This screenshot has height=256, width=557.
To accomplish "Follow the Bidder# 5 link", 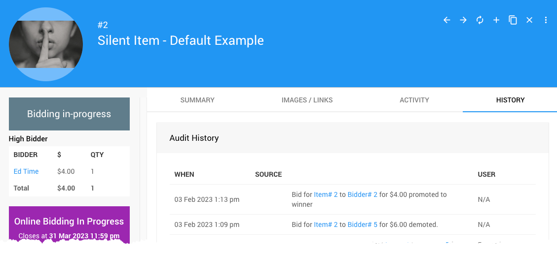I will click(362, 224).
